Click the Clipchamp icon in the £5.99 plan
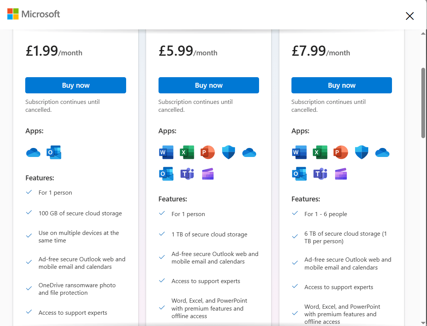 pos(208,174)
